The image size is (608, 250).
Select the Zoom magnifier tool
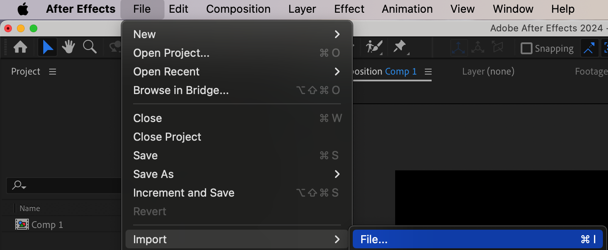[89, 47]
